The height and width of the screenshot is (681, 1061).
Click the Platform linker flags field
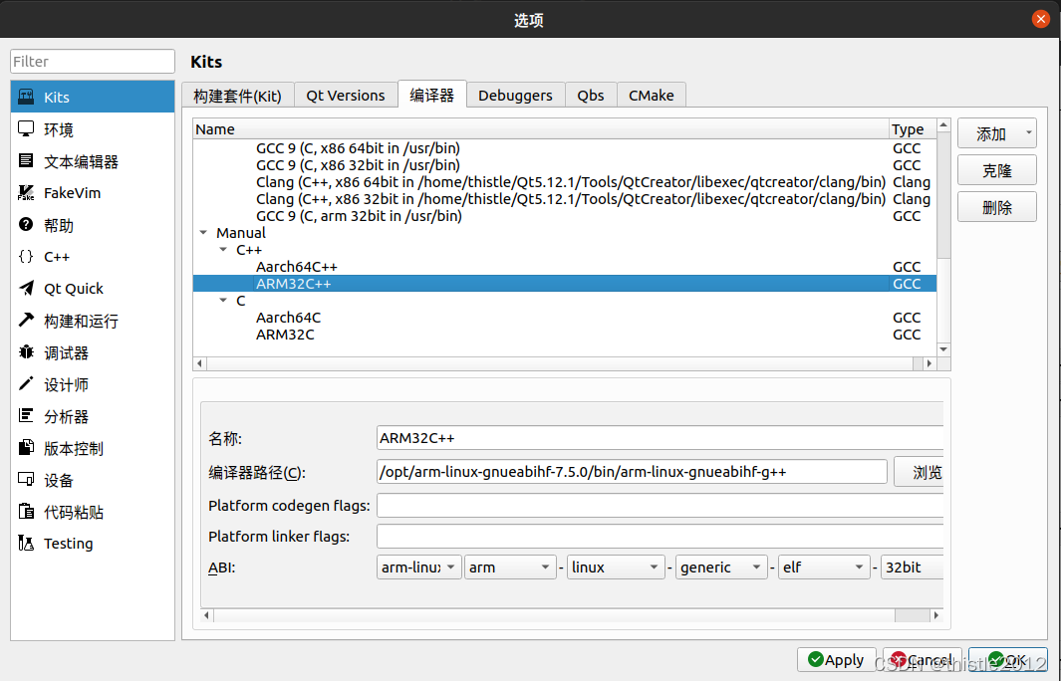coord(660,537)
